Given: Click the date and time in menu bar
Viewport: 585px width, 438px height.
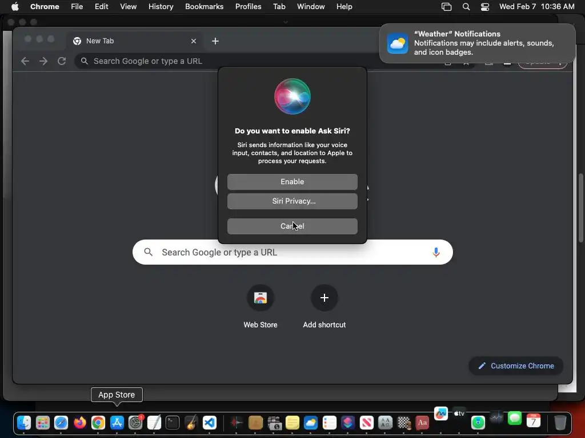Looking at the screenshot, I should pos(537,6).
